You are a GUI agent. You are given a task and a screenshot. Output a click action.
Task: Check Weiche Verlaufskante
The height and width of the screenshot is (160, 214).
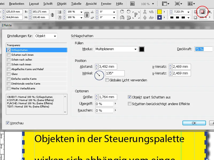click(x=9, y=89)
